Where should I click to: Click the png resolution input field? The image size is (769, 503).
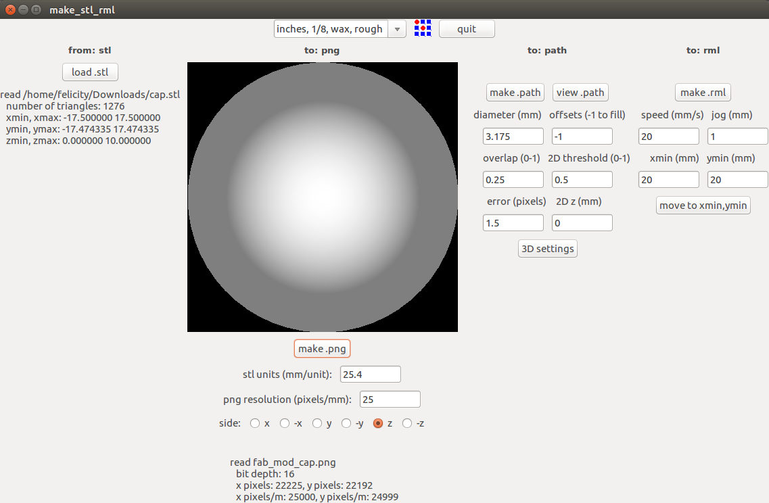(390, 399)
